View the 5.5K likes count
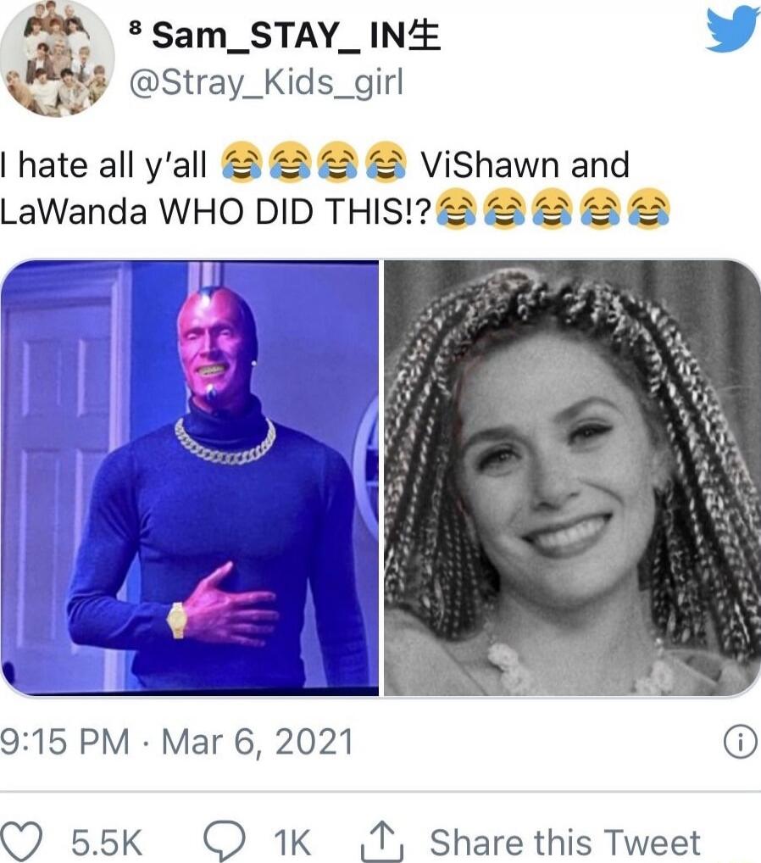The width and height of the screenshot is (761, 863). click(x=107, y=842)
